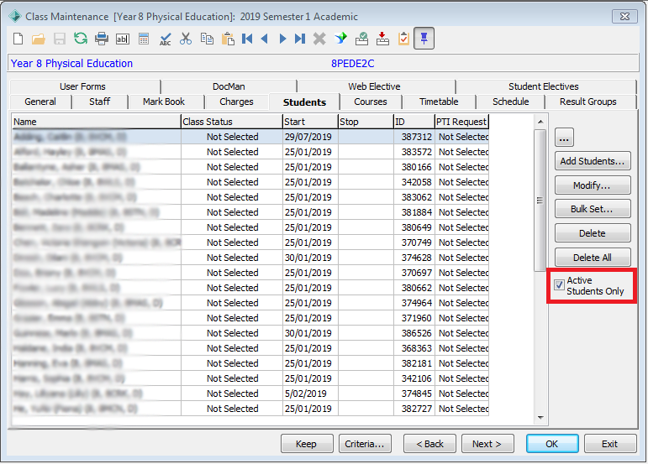Copy using the two-pages icon
648x464 pixels.
pos(207,39)
